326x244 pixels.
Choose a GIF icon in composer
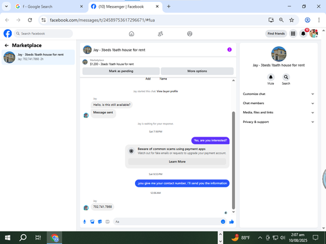(108, 222)
